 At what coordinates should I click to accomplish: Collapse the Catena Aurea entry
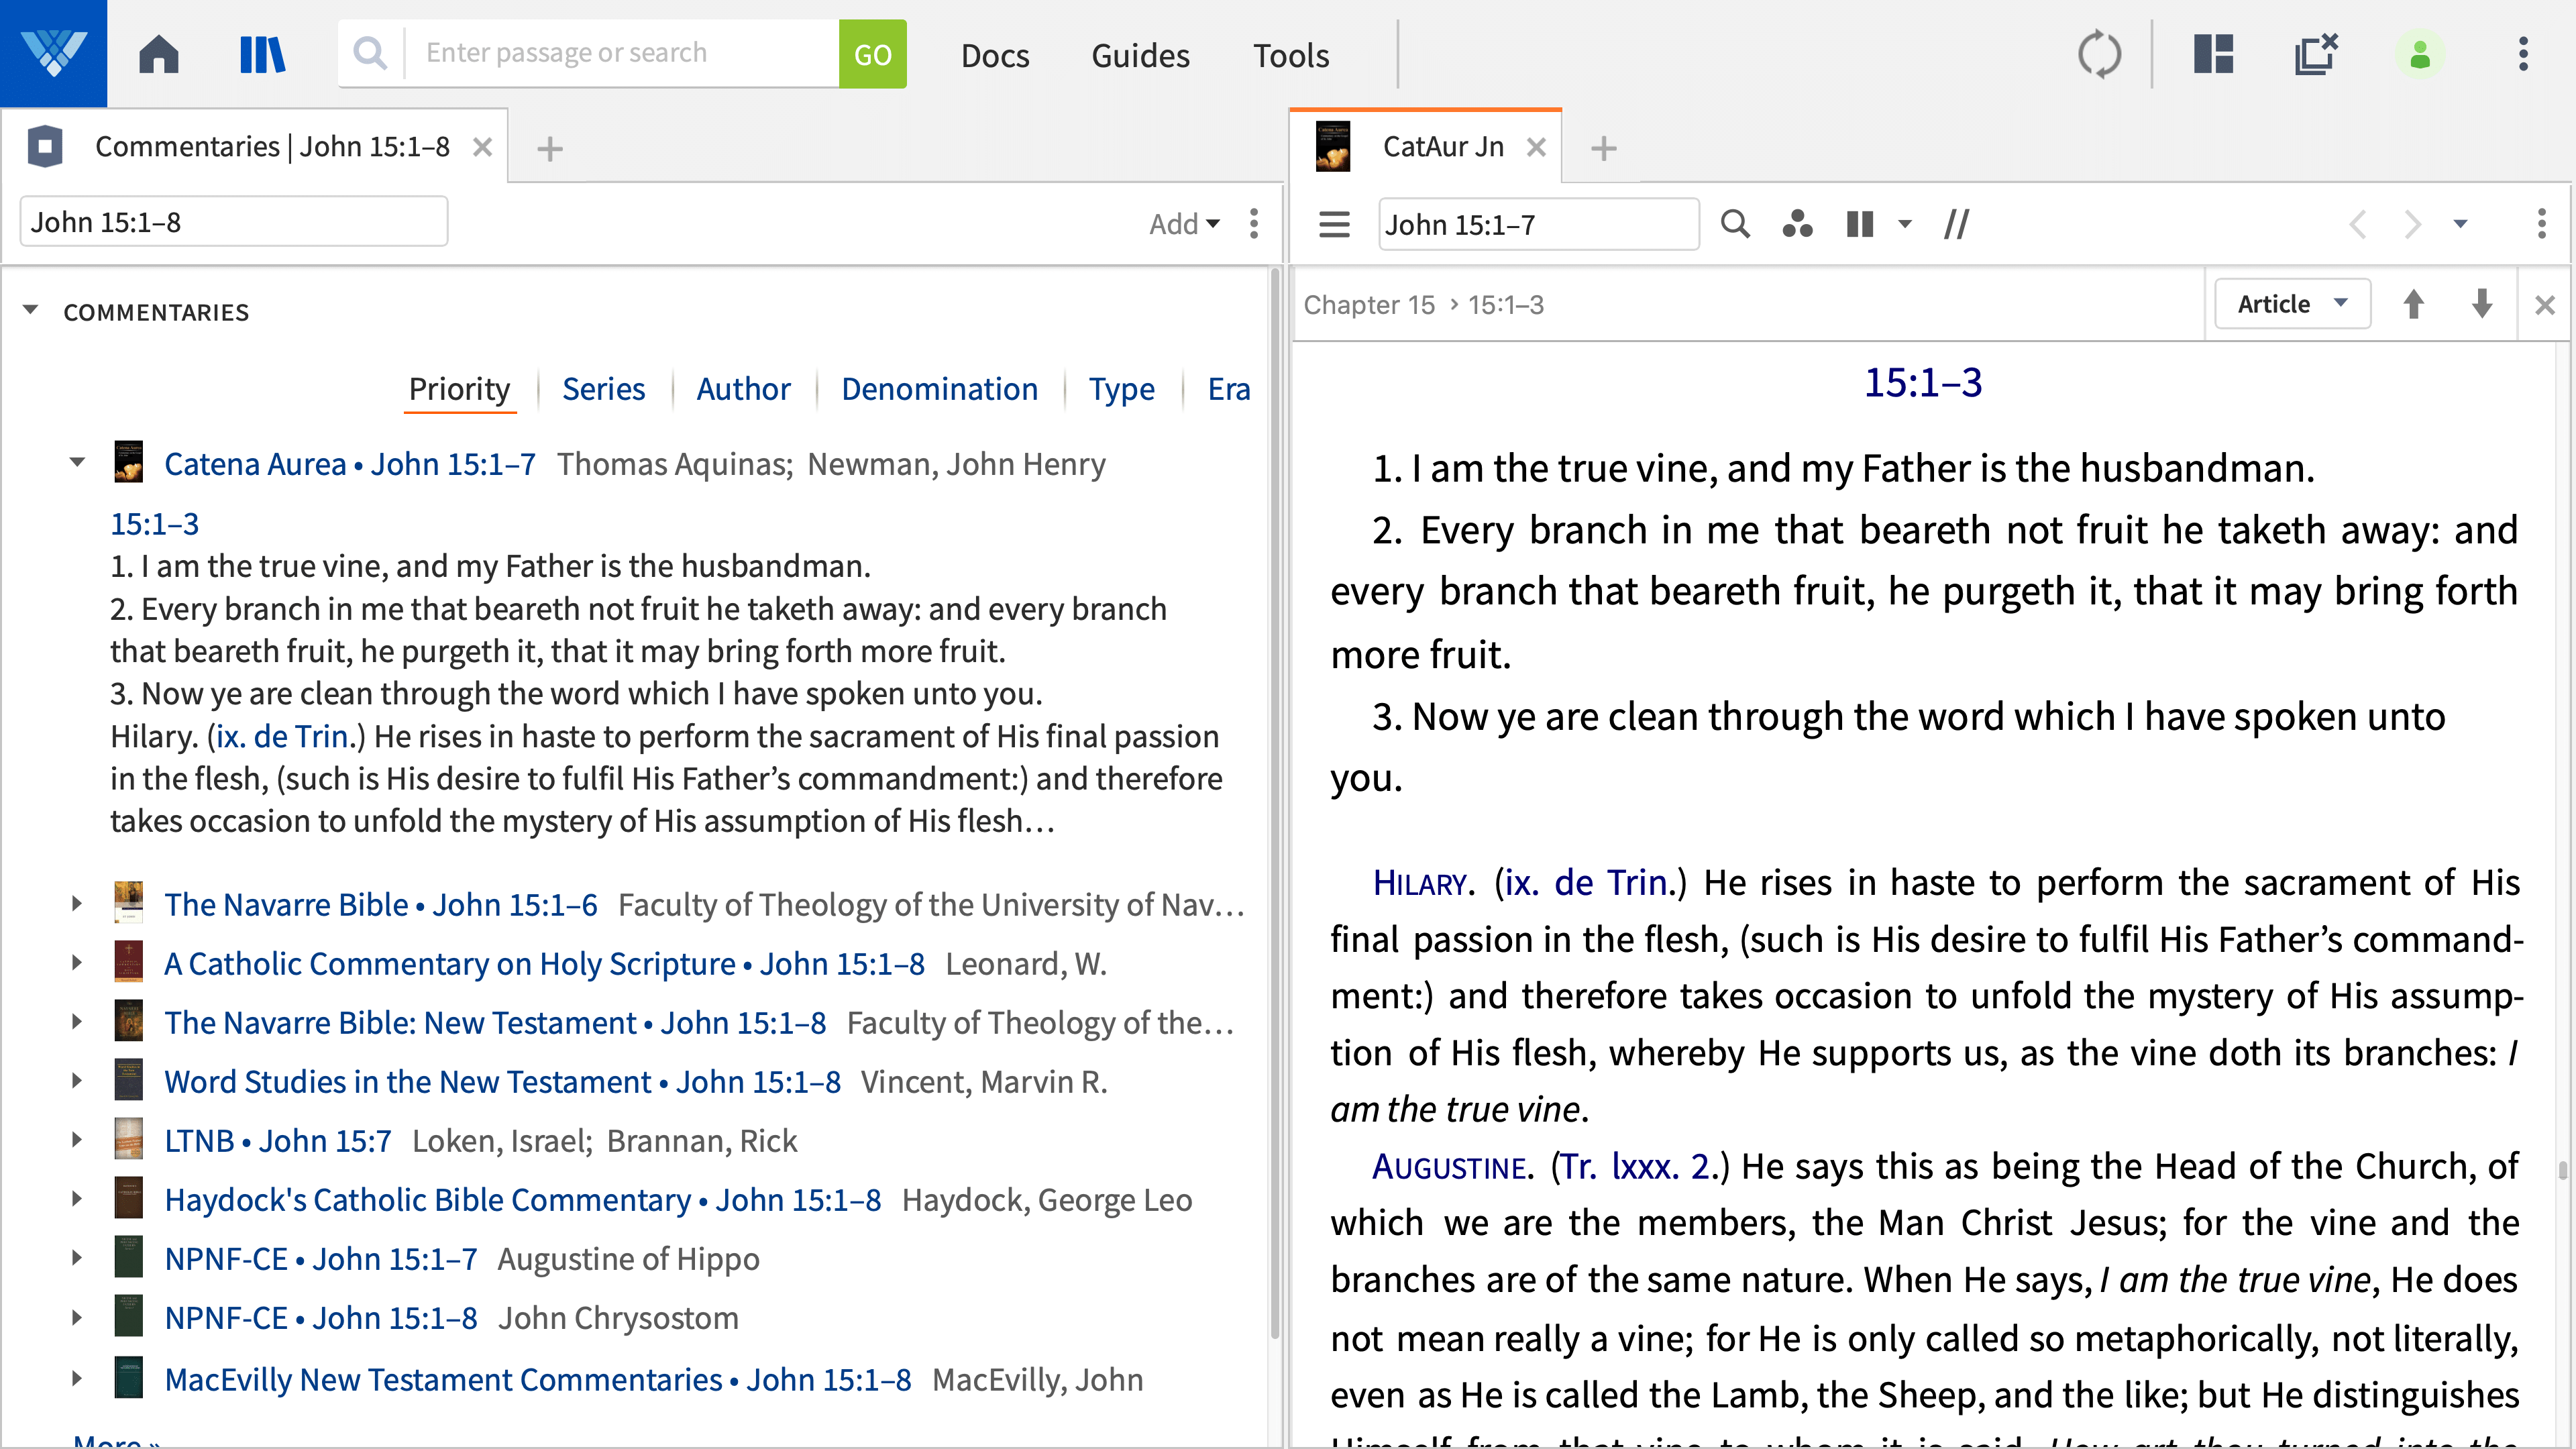(77, 463)
